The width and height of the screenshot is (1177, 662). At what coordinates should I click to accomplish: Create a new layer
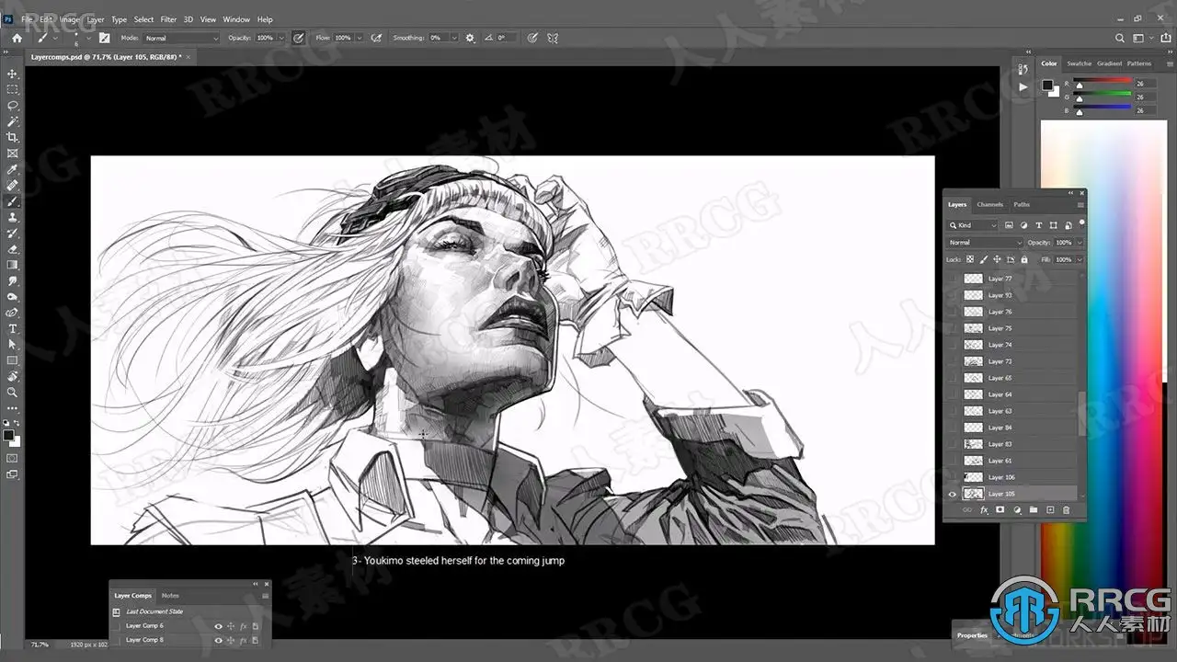(1050, 509)
